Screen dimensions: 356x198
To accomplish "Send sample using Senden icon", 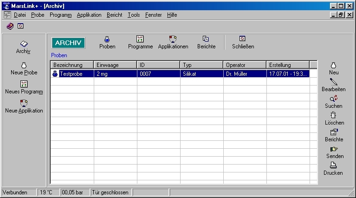I will (x=333, y=149).
